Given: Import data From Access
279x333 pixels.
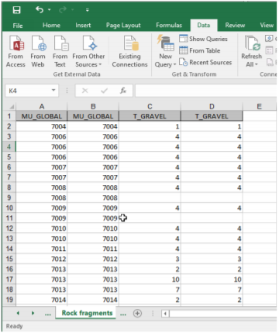Looking at the screenshot, I should pyautogui.click(x=15, y=51).
